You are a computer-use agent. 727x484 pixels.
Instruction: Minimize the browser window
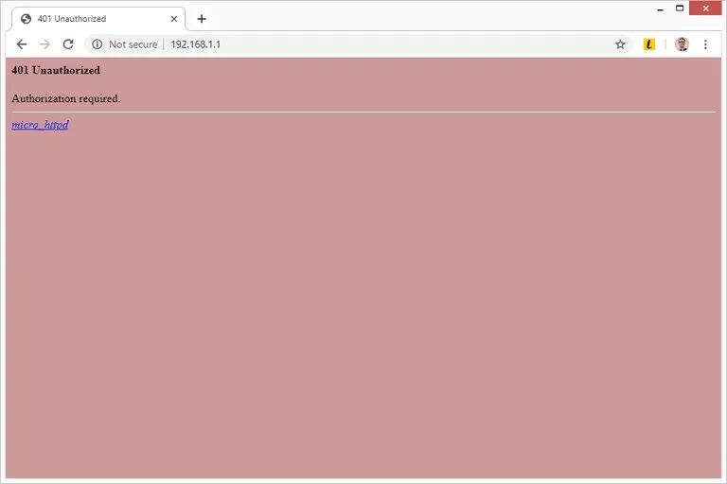tap(660, 9)
